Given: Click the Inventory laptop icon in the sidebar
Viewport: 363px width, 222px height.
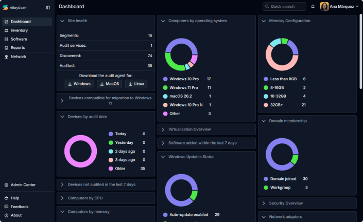Looking at the screenshot, I should [x=7, y=30].
